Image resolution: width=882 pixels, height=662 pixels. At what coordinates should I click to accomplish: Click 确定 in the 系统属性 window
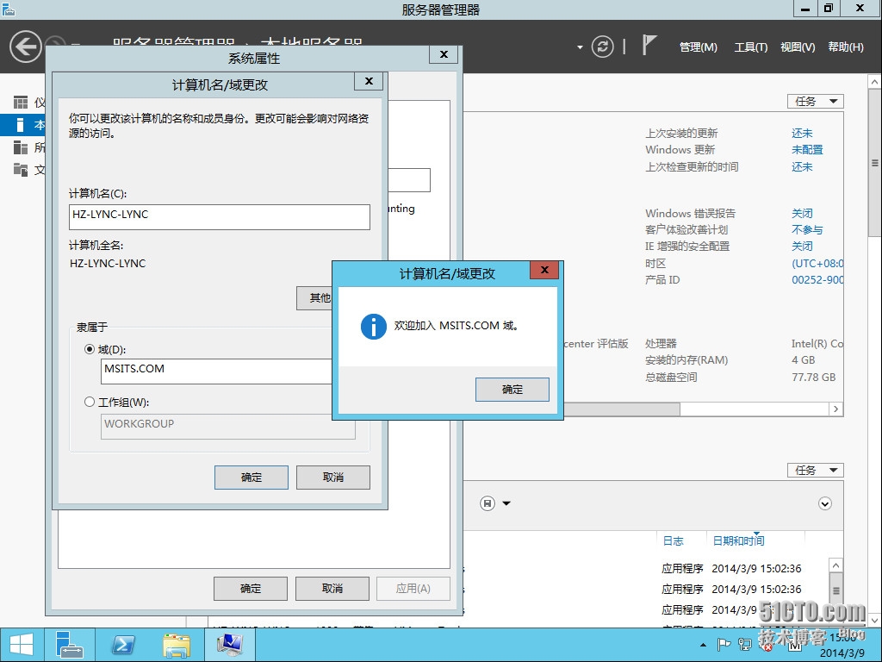(x=251, y=588)
